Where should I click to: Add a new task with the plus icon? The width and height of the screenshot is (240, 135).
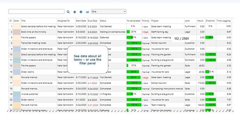[75, 12]
